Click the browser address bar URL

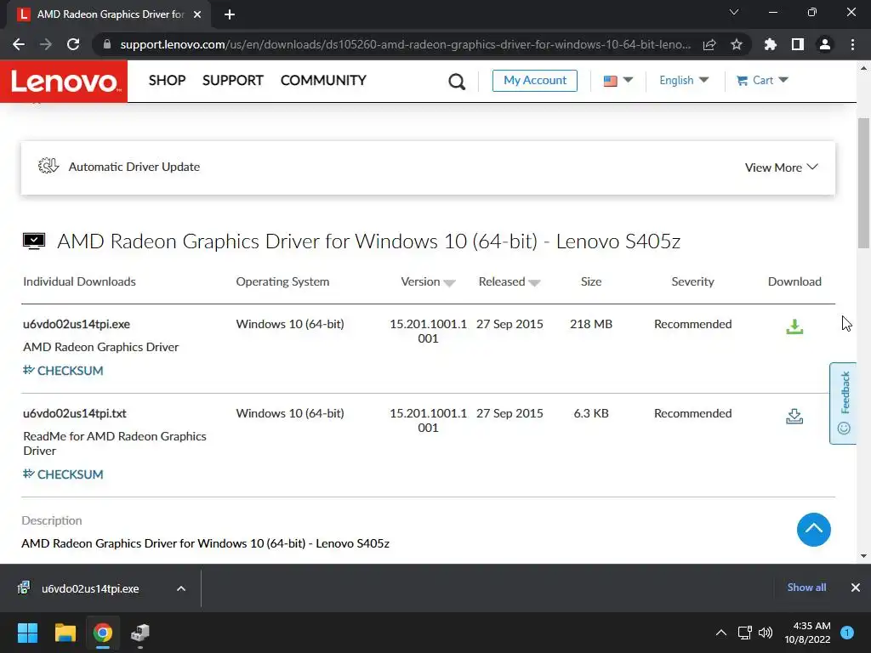(406, 44)
